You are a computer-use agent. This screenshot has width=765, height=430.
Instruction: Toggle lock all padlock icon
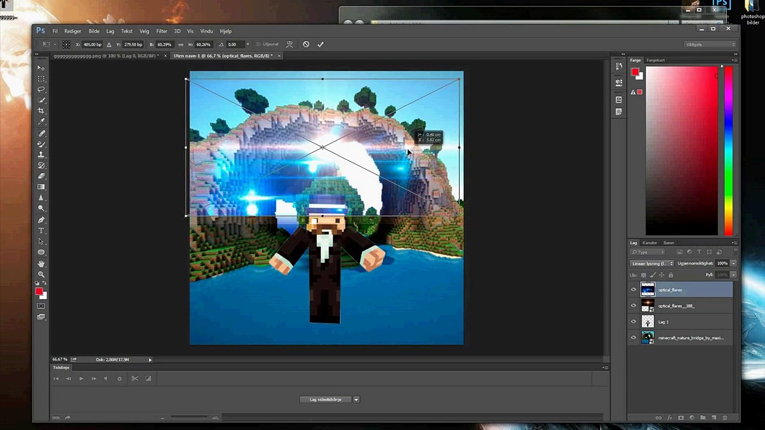tap(671, 275)
